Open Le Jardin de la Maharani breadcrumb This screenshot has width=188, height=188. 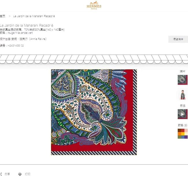[34, 16]
